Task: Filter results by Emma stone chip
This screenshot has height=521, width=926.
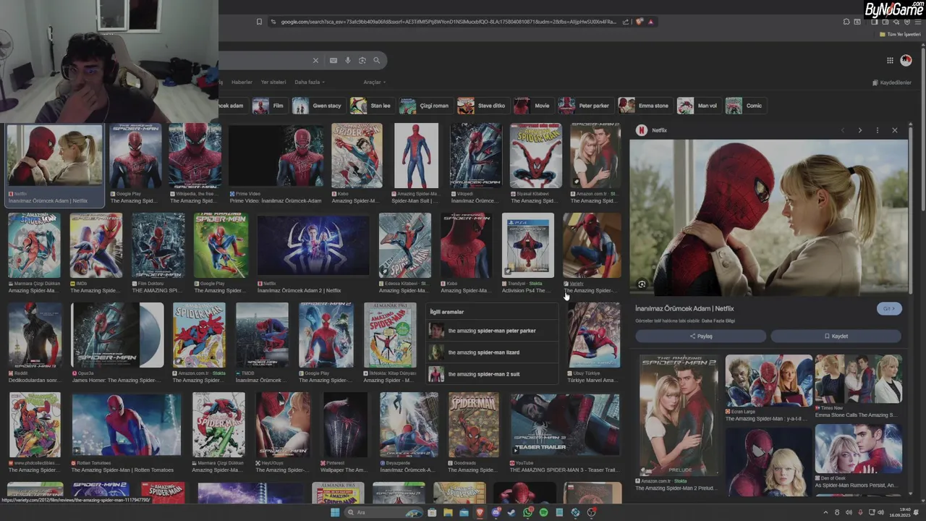Action: click(645, 106)
